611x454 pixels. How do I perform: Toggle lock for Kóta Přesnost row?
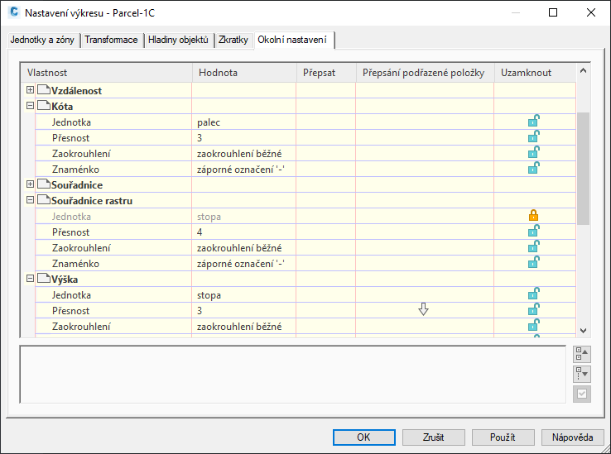pos(533,136)
